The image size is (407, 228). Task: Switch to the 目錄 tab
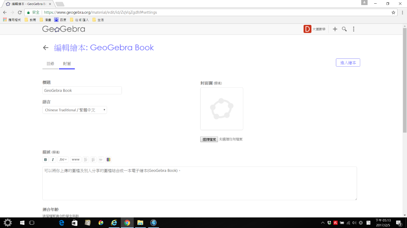point(50,64)
